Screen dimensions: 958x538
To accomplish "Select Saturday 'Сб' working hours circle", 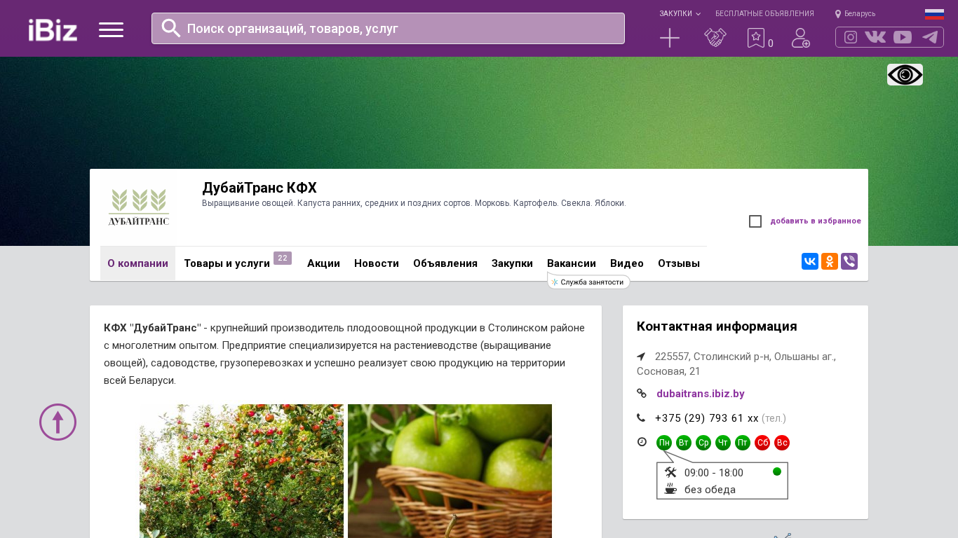I will coord(762,443).
